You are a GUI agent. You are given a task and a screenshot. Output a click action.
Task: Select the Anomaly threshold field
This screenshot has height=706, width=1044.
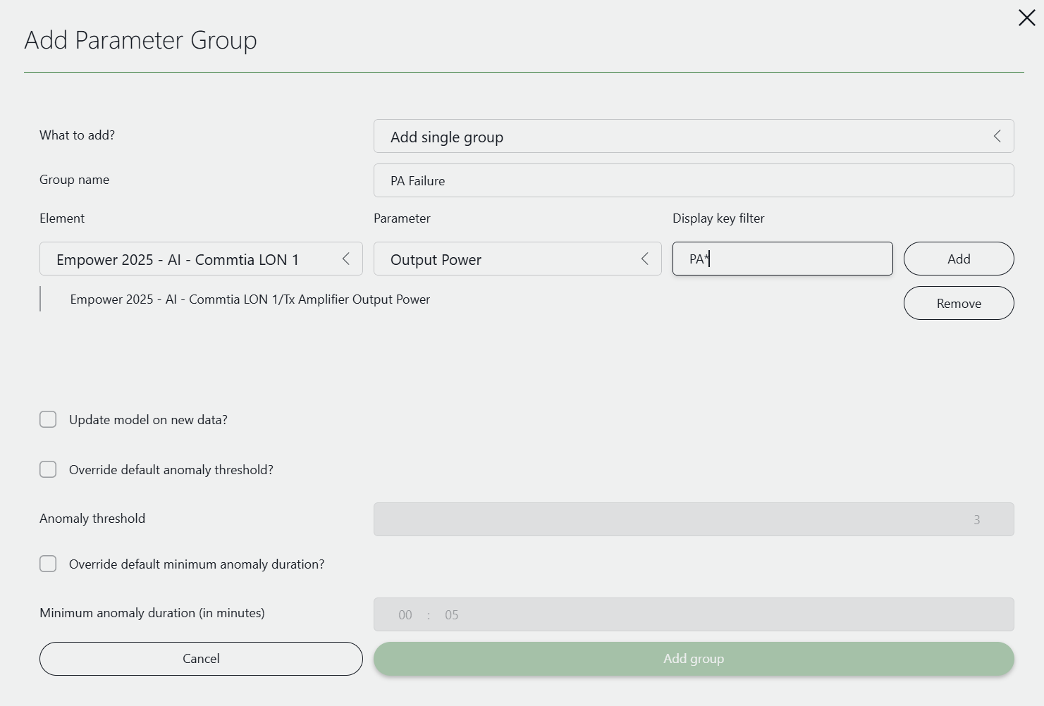pyautogui.click(x=693, y=519)
